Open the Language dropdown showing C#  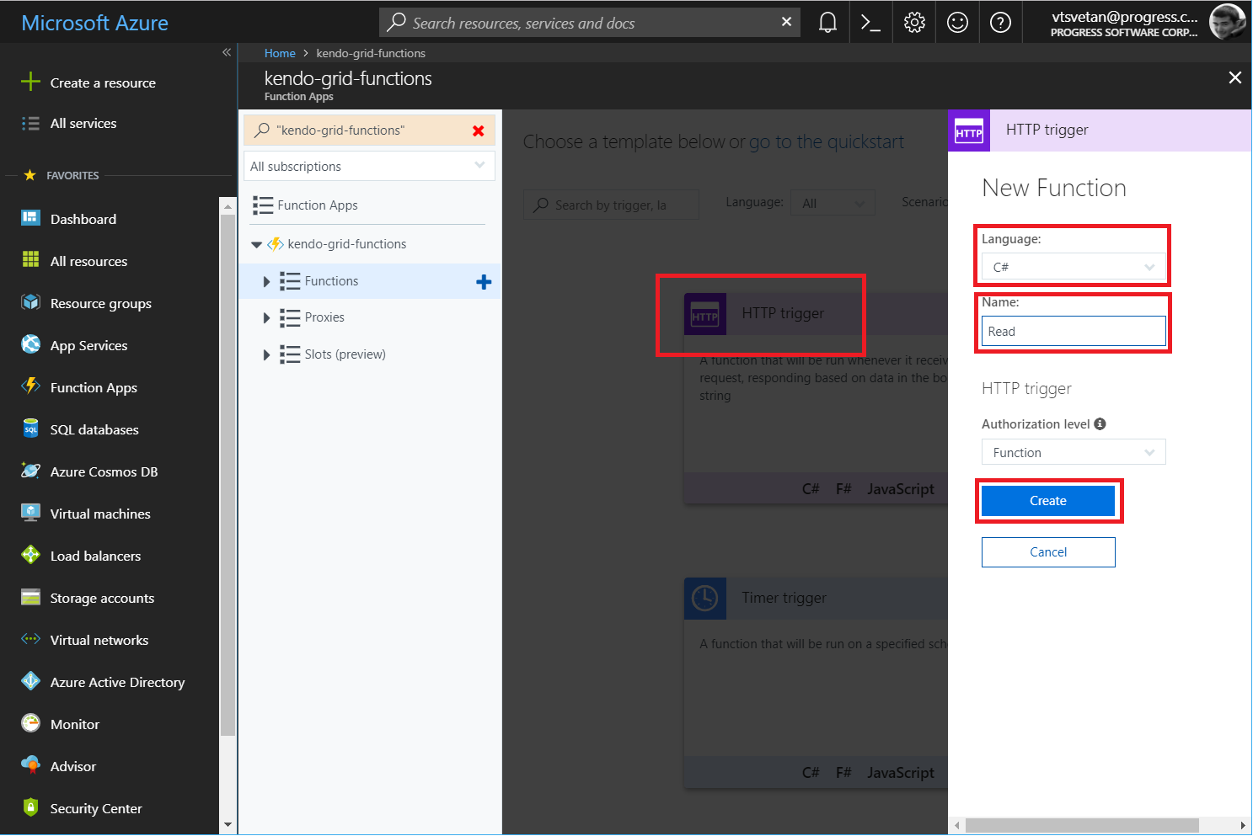coord(1073,266)
